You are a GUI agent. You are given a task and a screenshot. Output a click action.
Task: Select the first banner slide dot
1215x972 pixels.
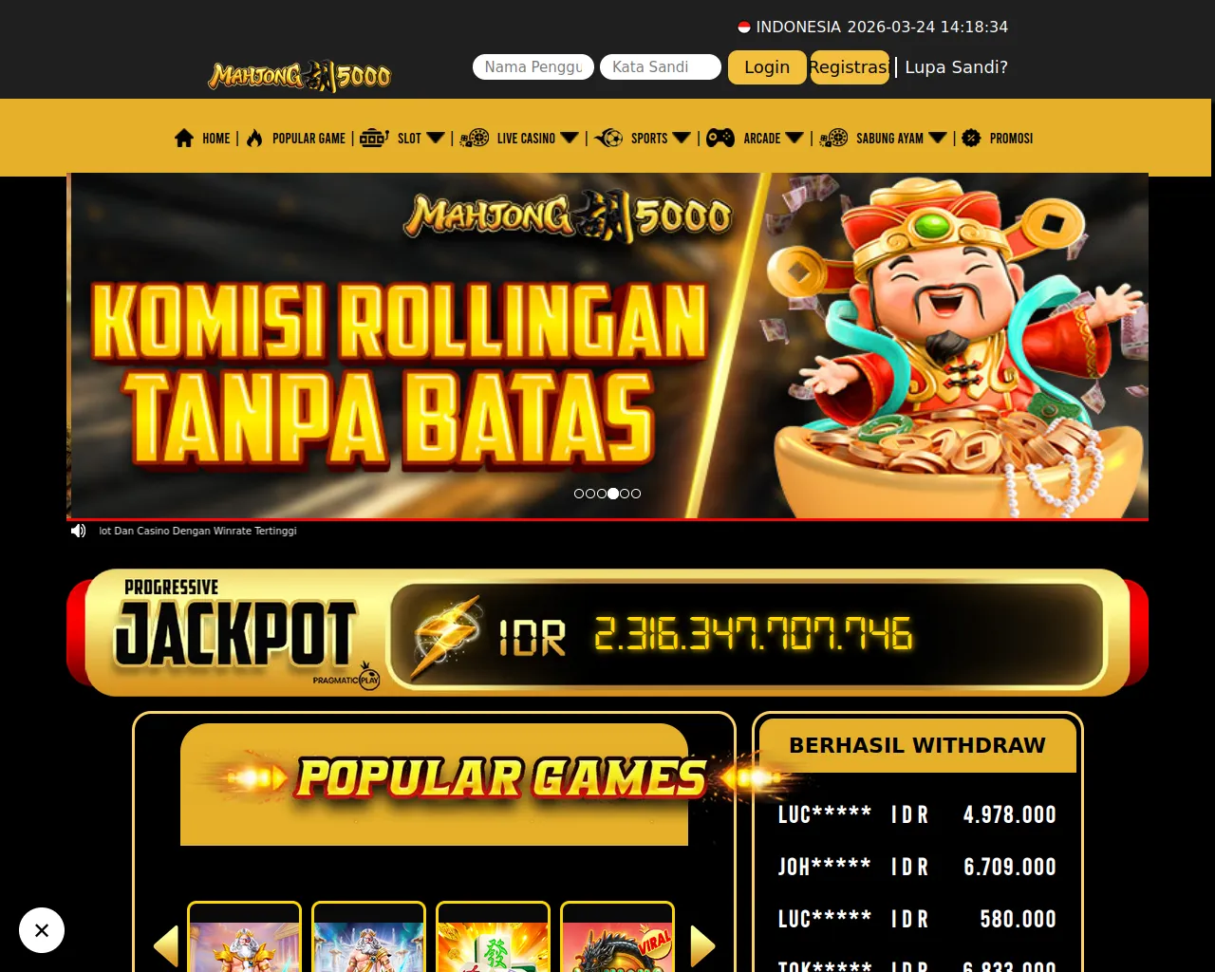coord(579,494)
